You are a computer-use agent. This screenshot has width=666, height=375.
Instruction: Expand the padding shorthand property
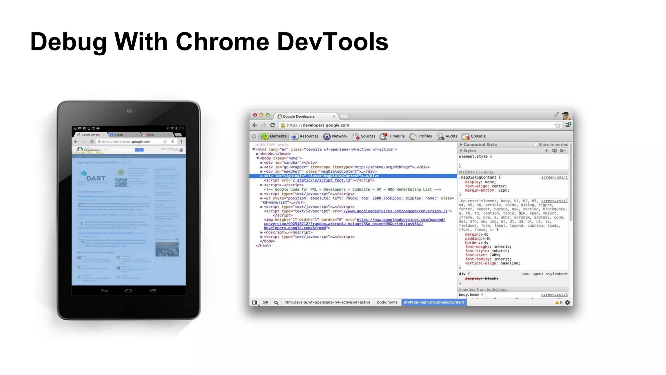coord(484,239)
